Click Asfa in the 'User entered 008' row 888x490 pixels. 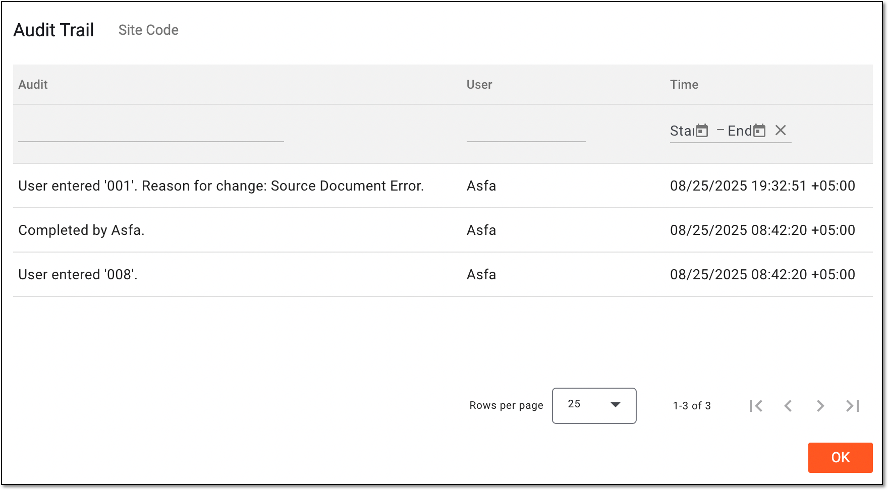point(481,275)
